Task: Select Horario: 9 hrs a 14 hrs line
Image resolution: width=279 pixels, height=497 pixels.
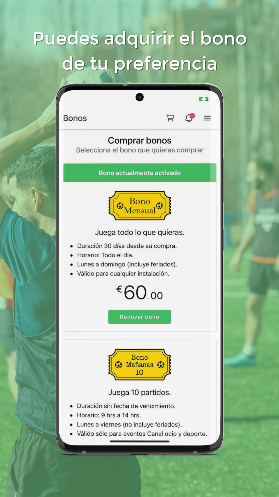Action: [109, 415]
